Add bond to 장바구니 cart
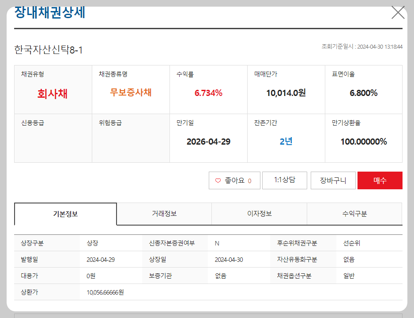 pyautogui.click(x=333, y=180)
